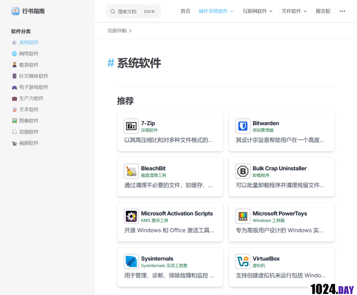Click the Bulk Crap Uninstaller icon
Viewport: 357px width, 295px height.
[243, 171]
